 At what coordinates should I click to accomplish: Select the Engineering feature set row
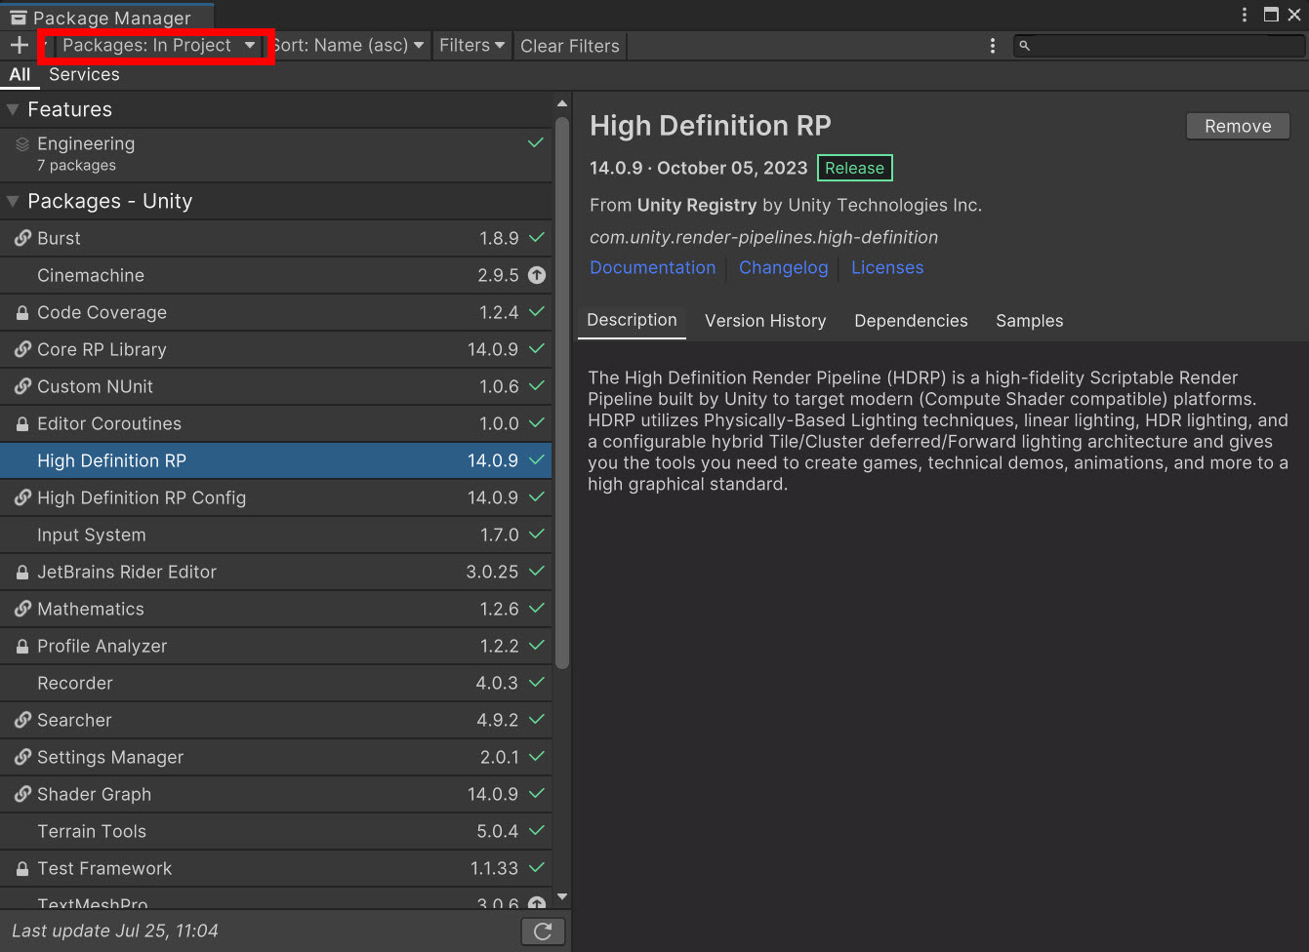pos(276,154)
